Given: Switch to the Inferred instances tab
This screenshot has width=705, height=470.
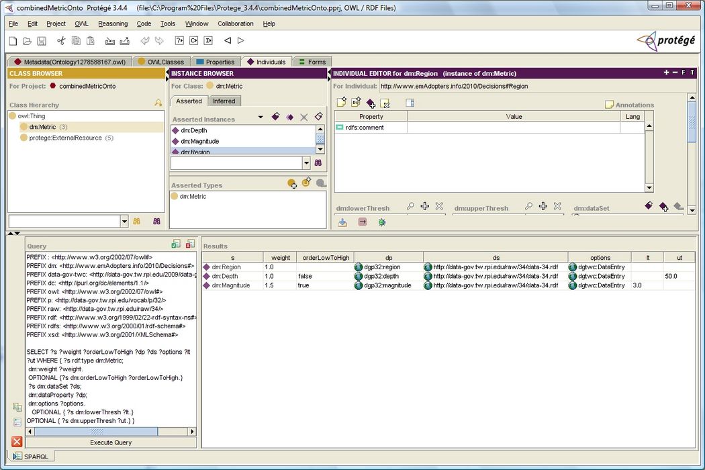Looking at the screenshot, I should click(224, 101).
